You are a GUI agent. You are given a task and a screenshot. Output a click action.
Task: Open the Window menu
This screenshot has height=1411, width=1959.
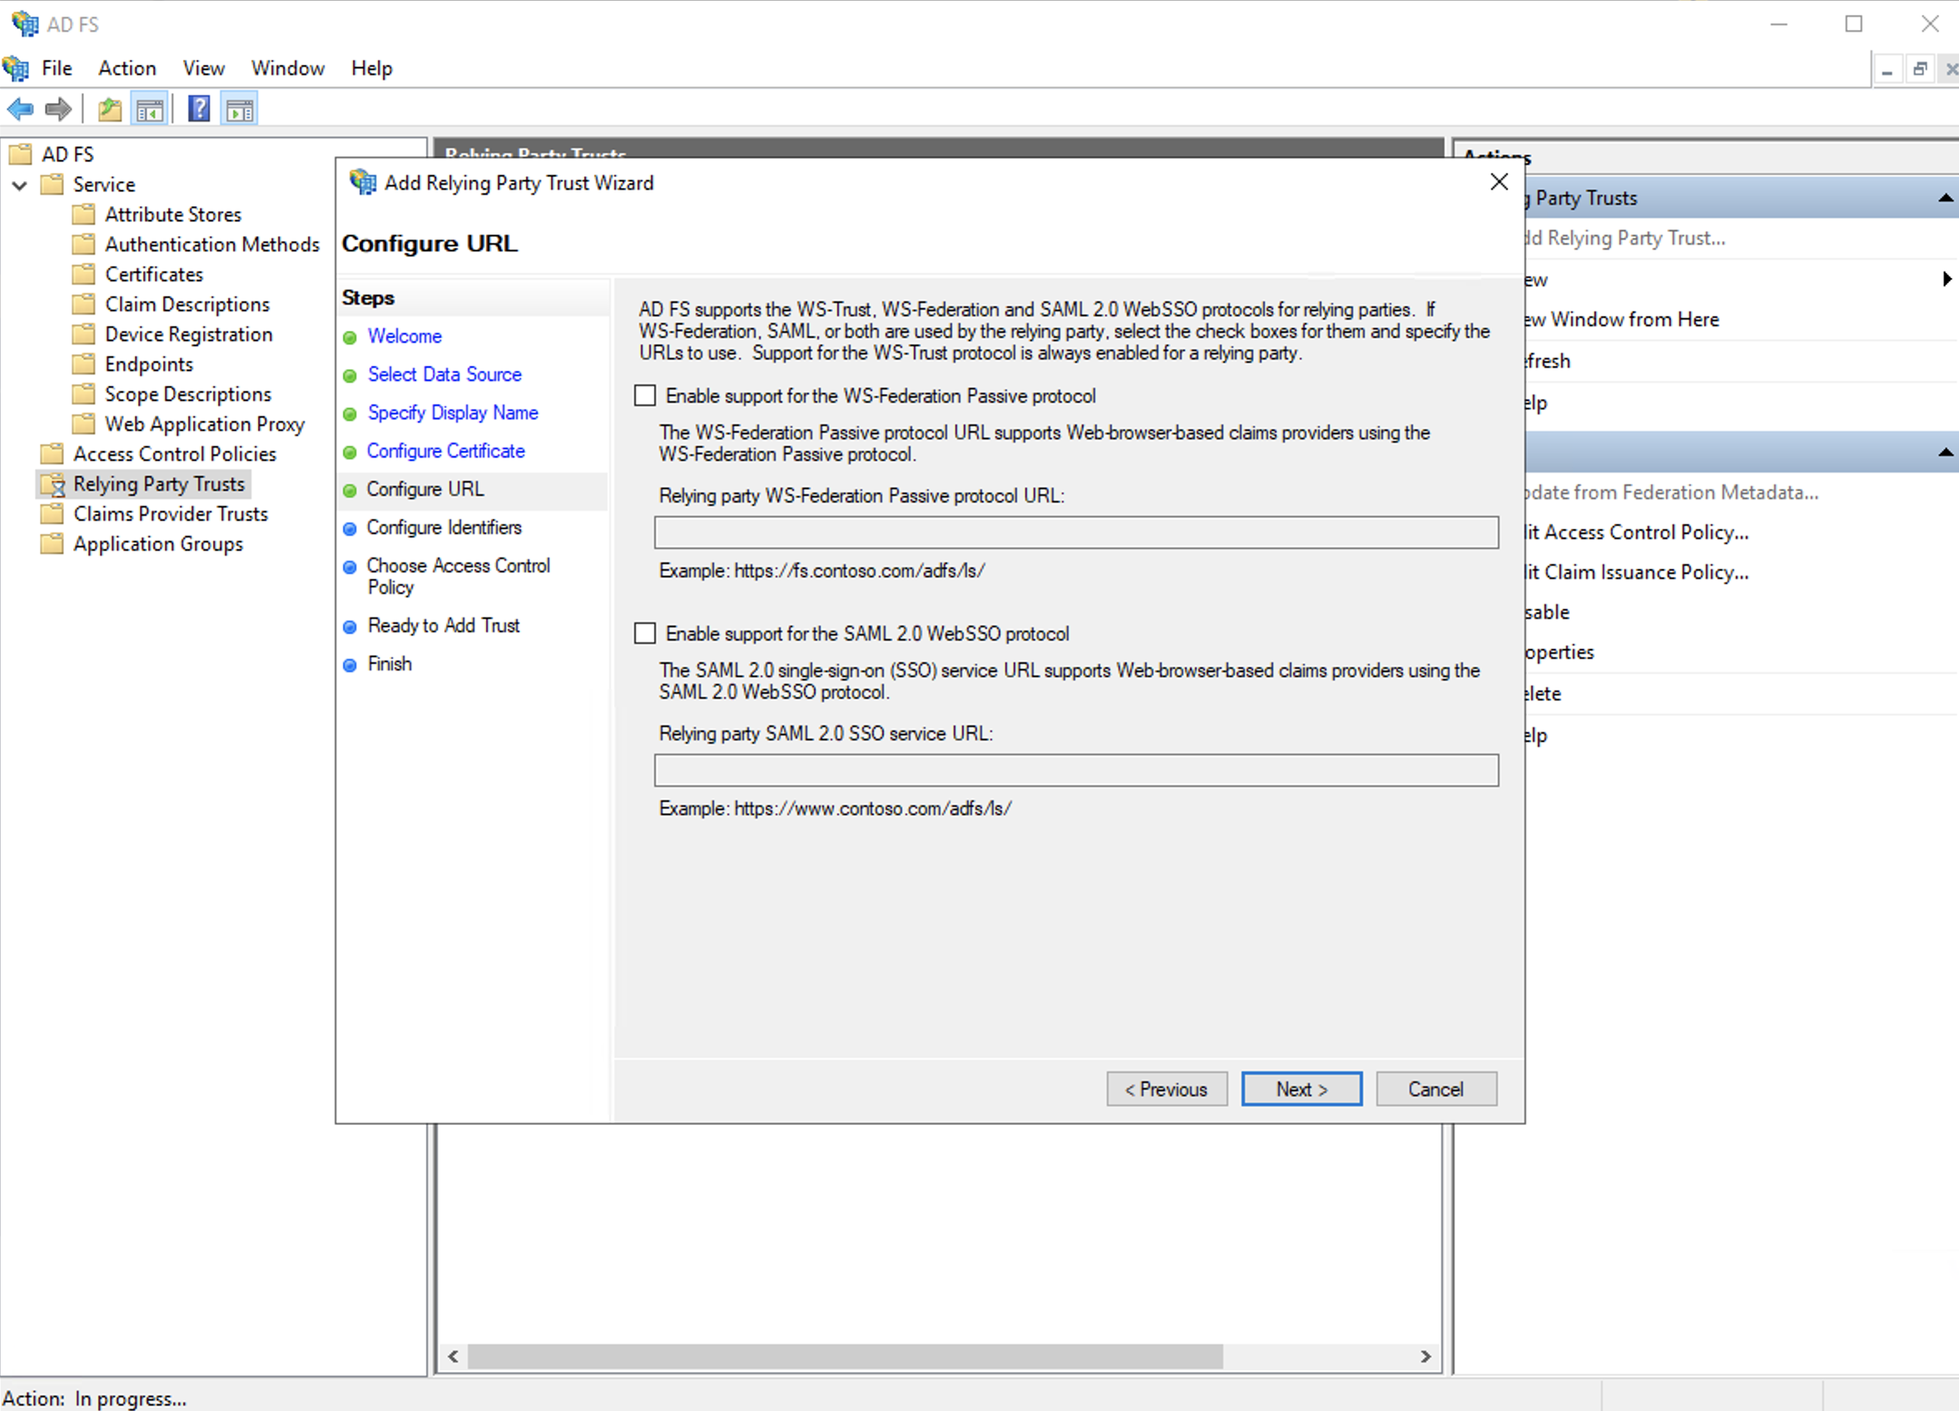click(288, 68)
